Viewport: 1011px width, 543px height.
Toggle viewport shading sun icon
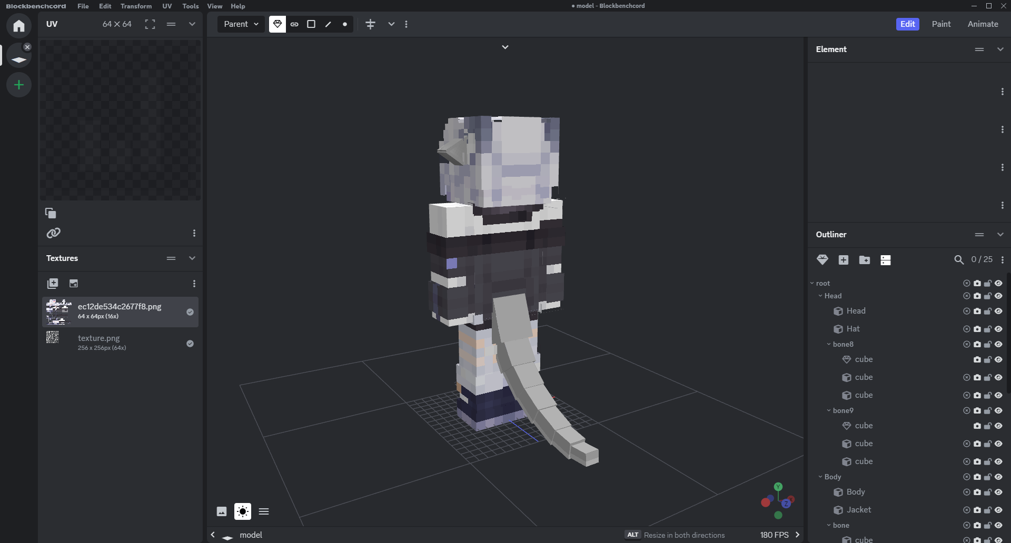coord(243,511)
